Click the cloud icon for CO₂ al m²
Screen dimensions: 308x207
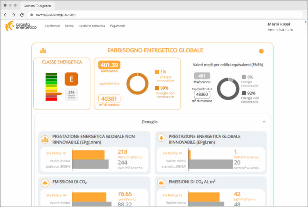pyautogui.click(x=162, y=183)
